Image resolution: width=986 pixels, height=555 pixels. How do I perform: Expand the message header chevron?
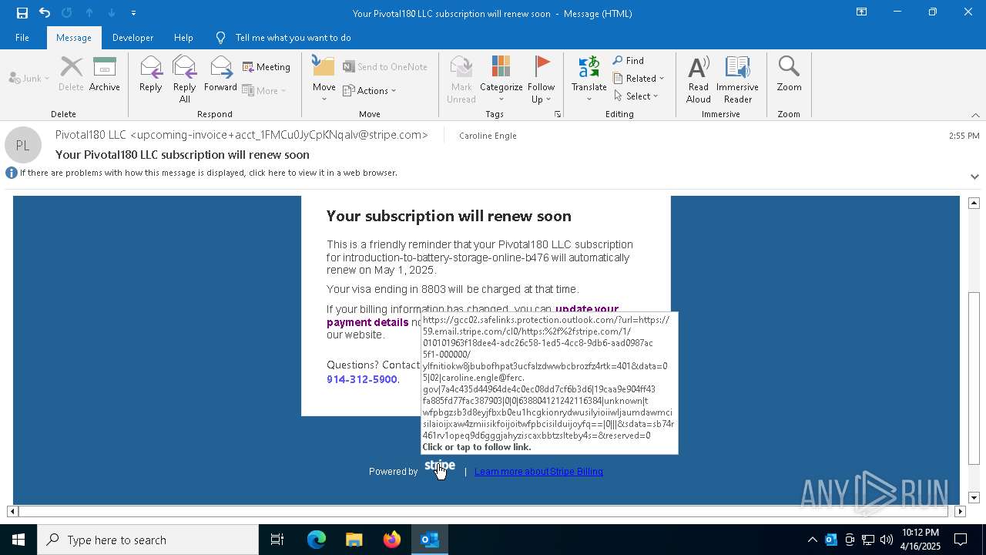point(974,177)
